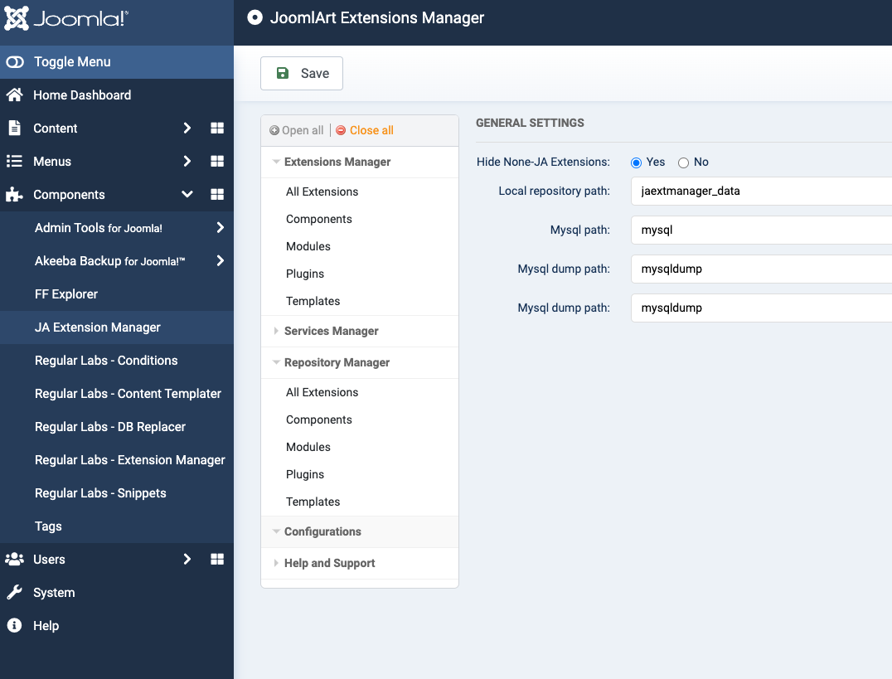This screenshot has width=892, height=679.
Task: Click the Joomla logo icon
Action: point(17,18)
